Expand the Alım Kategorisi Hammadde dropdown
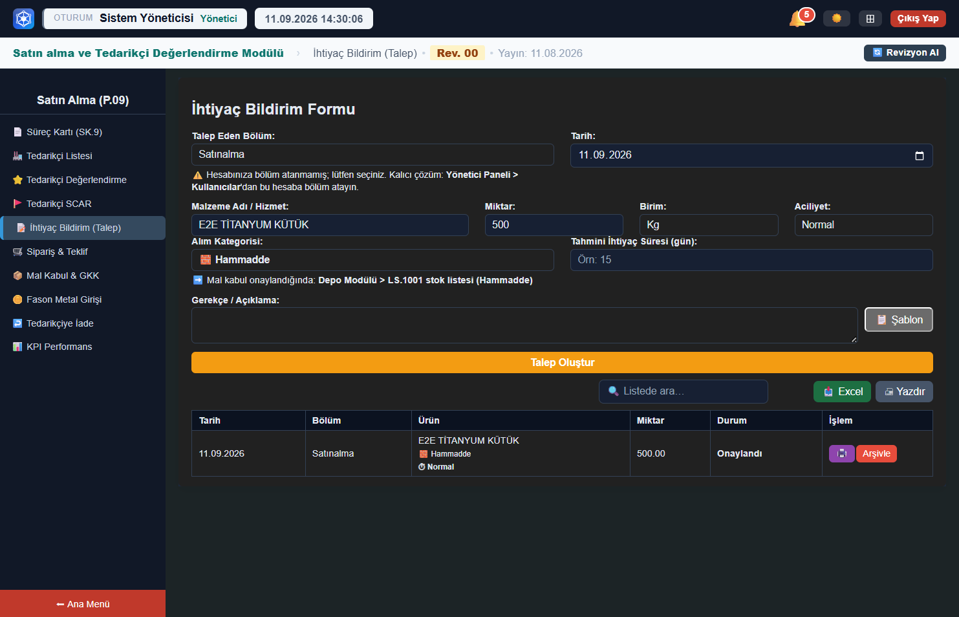959x617 pixels. coord(372,260)
